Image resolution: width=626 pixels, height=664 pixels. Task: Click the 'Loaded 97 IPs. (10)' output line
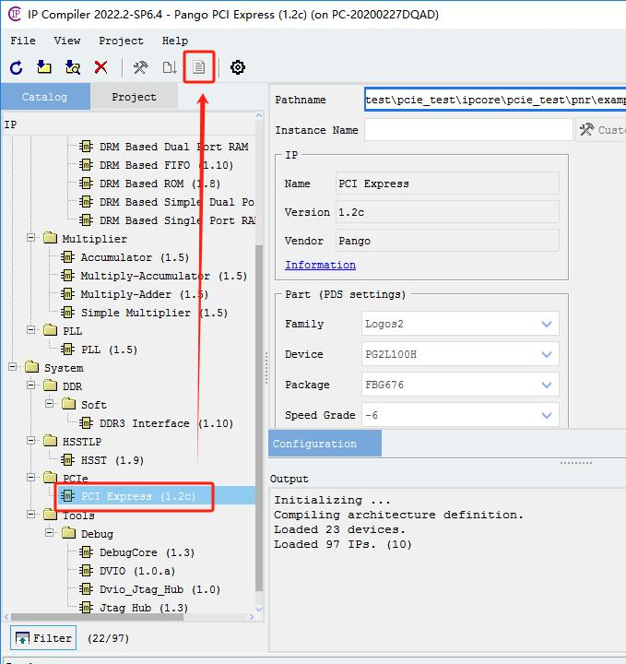(343, 544)
